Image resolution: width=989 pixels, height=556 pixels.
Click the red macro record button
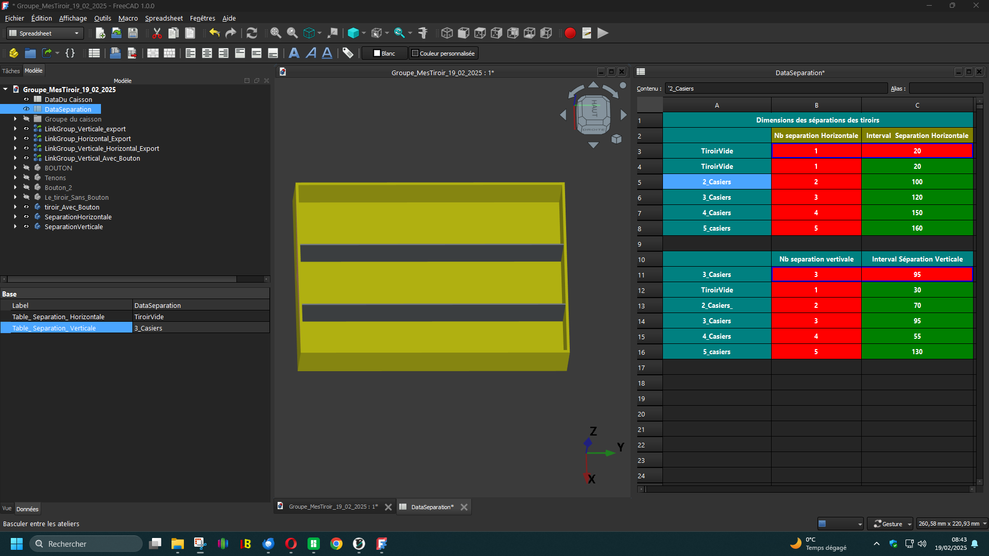click(x=570, y=33)
